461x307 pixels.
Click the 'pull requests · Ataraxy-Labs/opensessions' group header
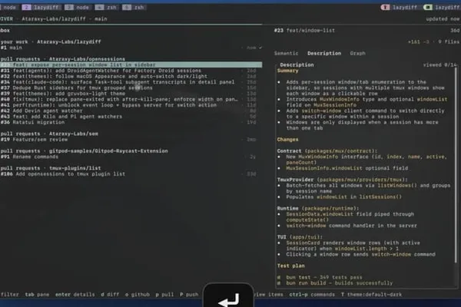tap(63, 59)
